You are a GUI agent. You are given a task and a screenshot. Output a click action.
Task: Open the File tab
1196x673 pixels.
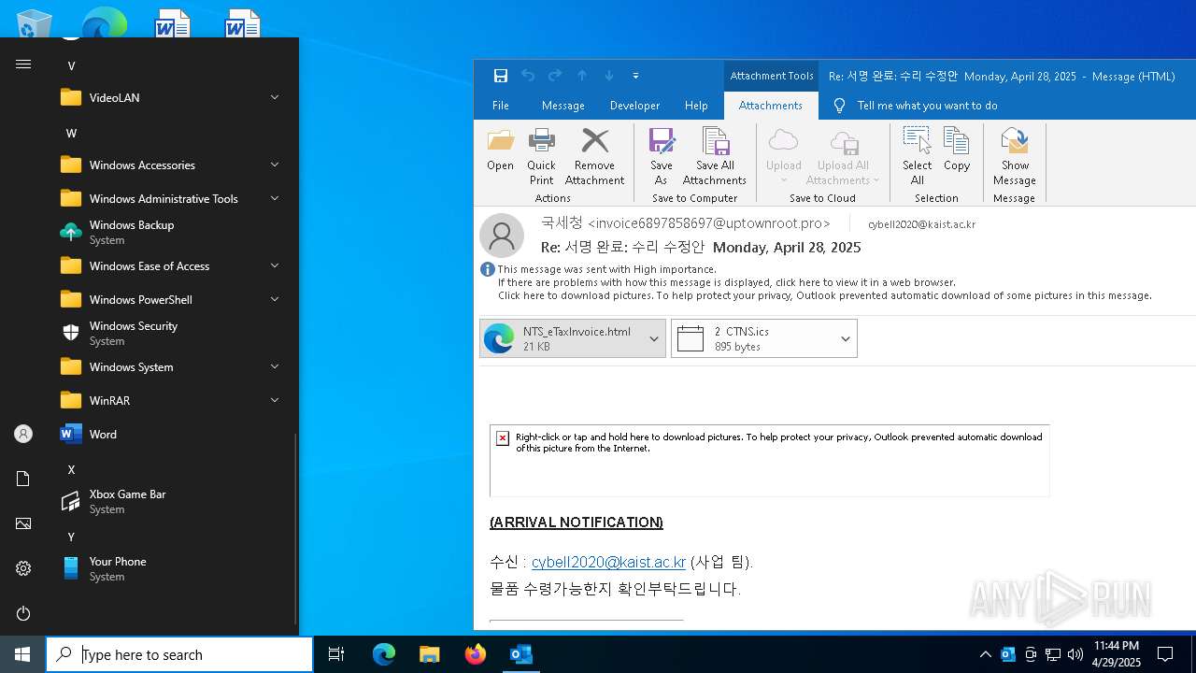coord(501,106)
